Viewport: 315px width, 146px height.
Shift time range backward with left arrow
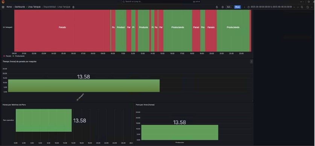tap(244, 7)
